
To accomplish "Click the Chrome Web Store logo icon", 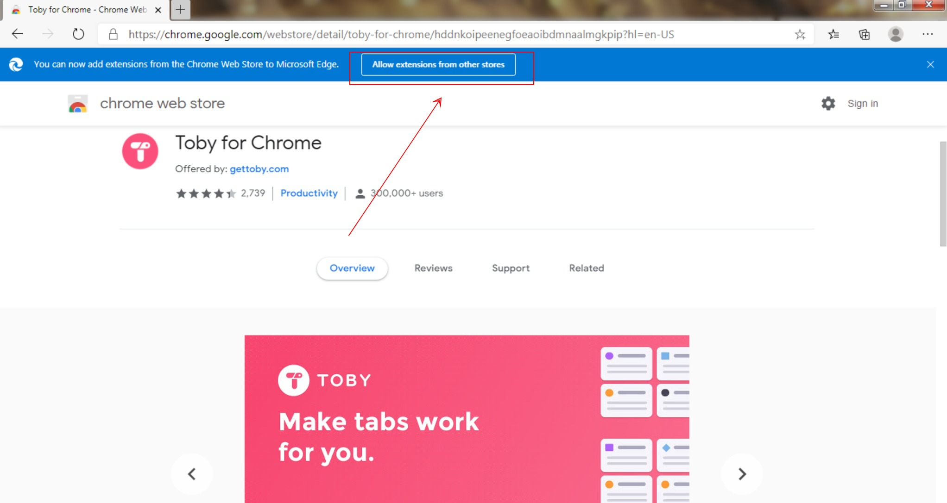I will [78, 104].
